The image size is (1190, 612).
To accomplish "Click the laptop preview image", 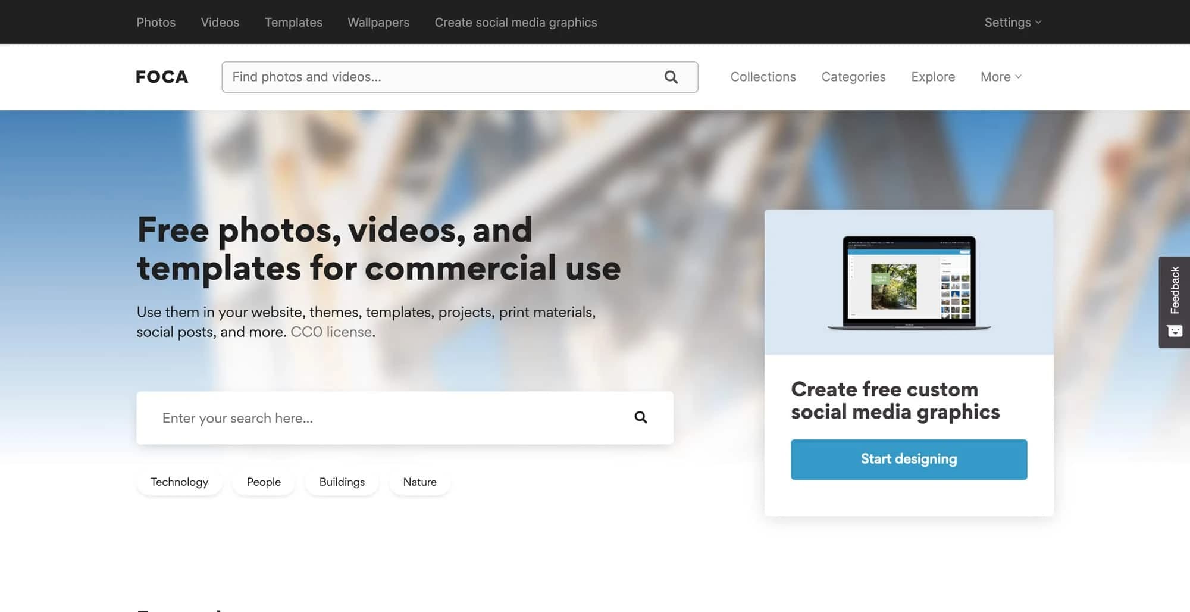I will 909,283.
